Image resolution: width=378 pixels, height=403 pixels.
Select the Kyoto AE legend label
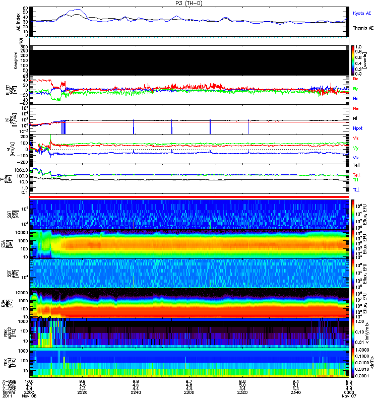click(x=362, y=13)
